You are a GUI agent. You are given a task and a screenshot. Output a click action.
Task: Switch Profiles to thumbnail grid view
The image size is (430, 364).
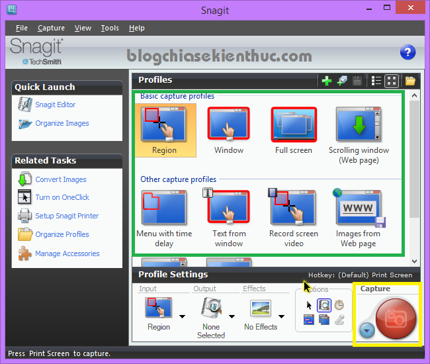[x=392, y=81]
